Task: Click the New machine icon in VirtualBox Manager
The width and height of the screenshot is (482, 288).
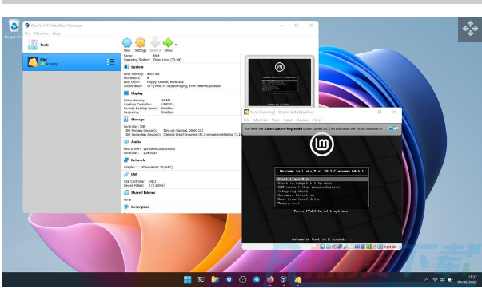Action: click(127, 43)
